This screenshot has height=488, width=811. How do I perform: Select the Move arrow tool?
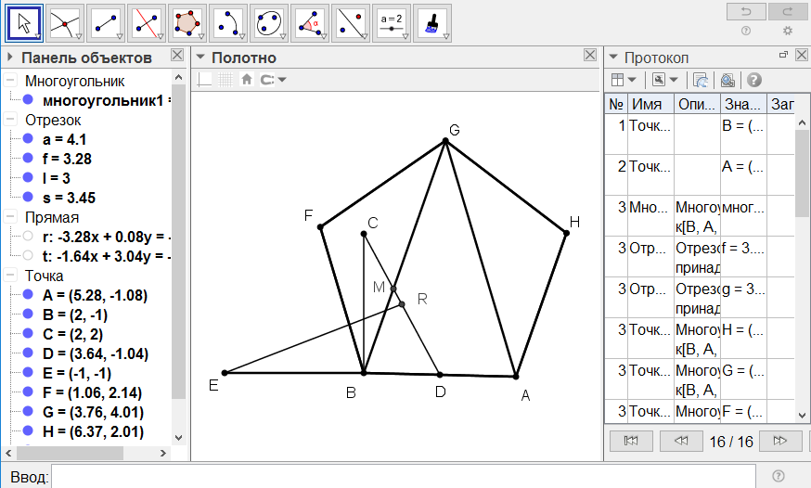click(x=24, y=22)
